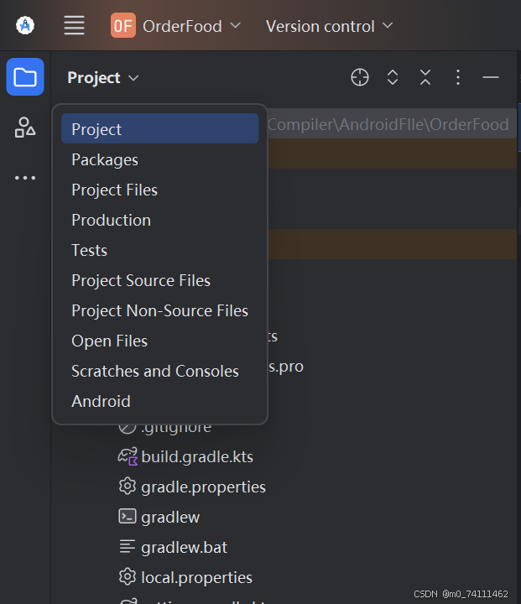Select Project Non-Source Files view
521x604 pixels.
(160, 310)
